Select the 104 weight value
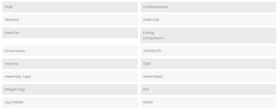 tap(146, 89)
